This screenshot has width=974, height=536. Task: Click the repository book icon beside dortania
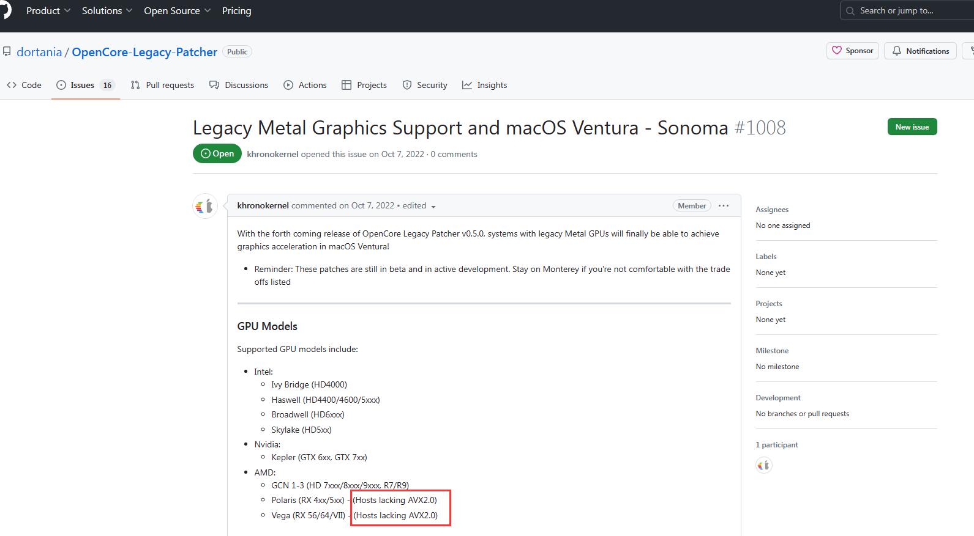click(7, 51)
